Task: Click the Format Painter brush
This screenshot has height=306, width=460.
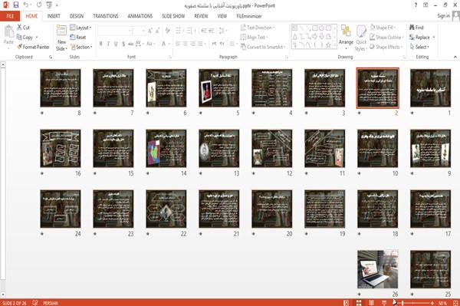Action: click(19, 47)
